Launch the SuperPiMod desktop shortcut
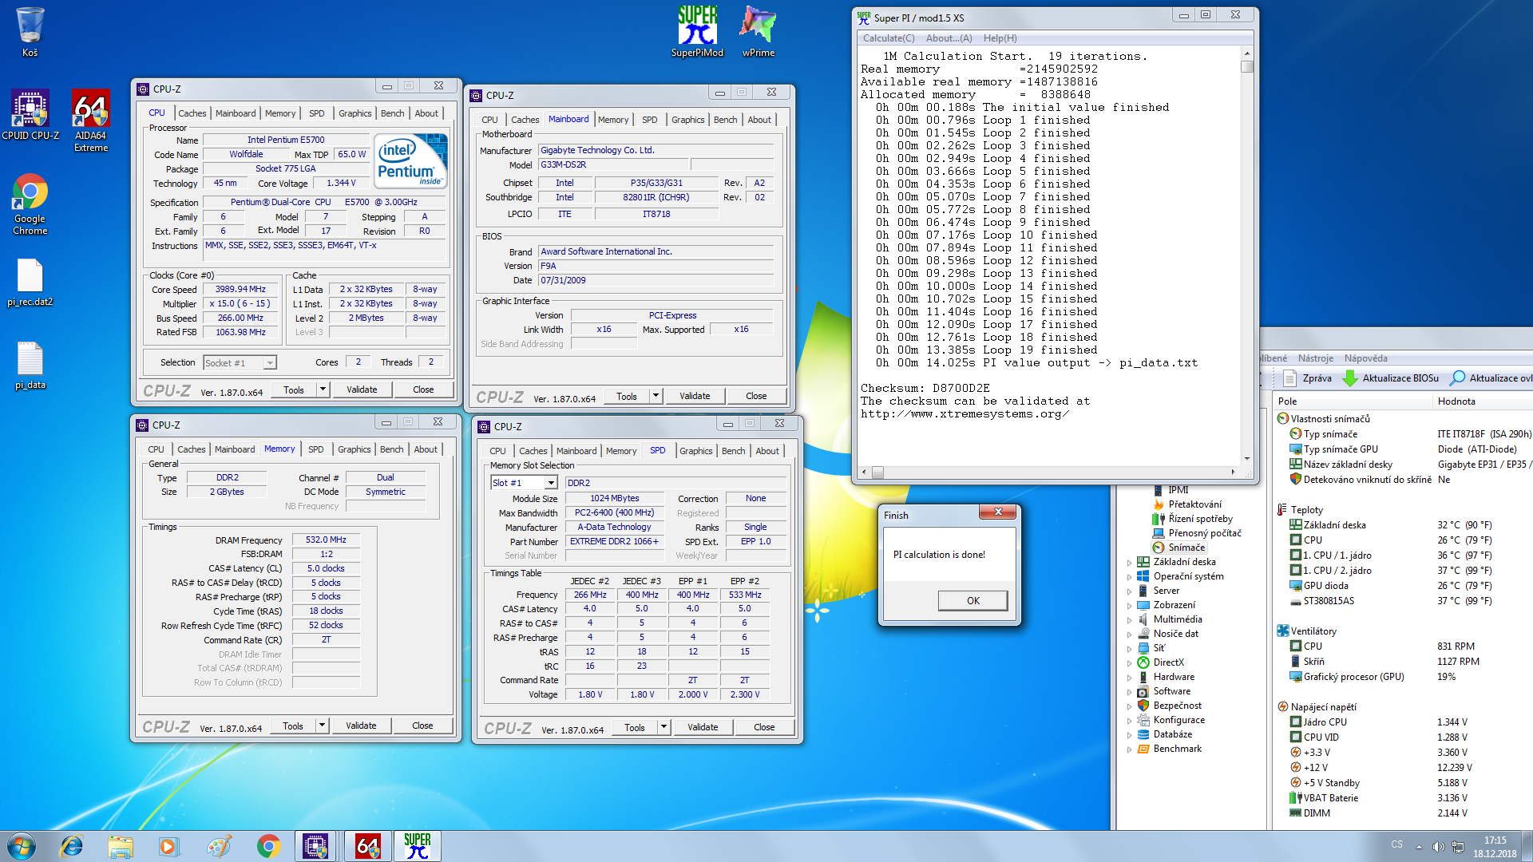This screenshot has height=862, width=1533. click(x=697, y=32)
